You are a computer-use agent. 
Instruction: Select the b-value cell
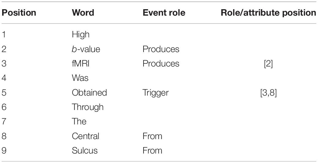click(x=86, y=49)
